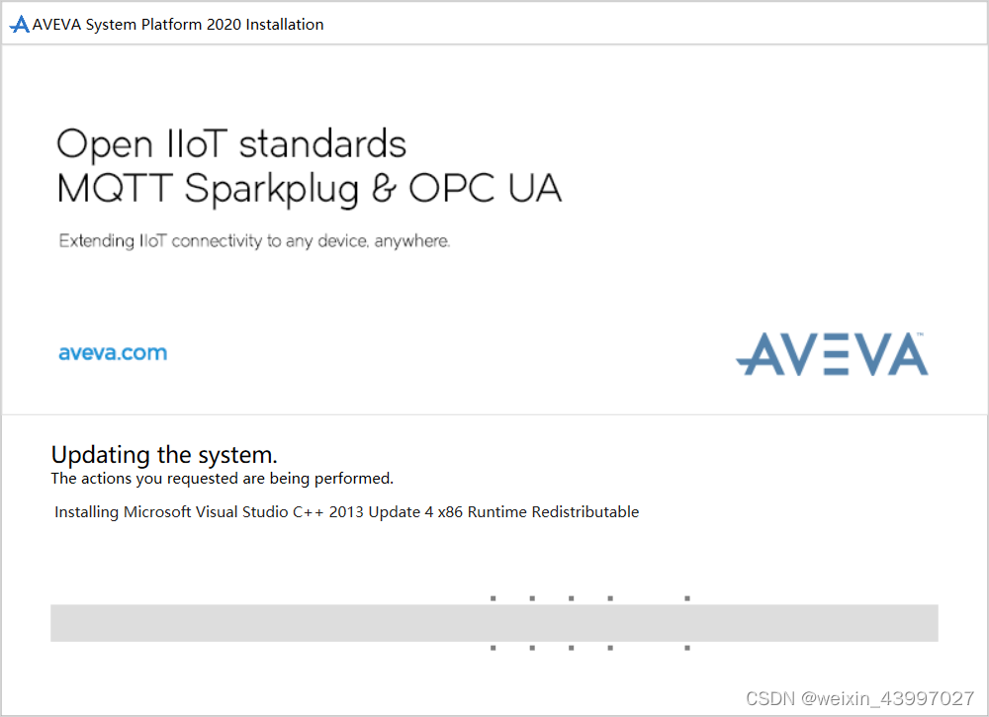Click the rightmost animated dot above progress bar

pyautogui.click(x=687, y=598)
